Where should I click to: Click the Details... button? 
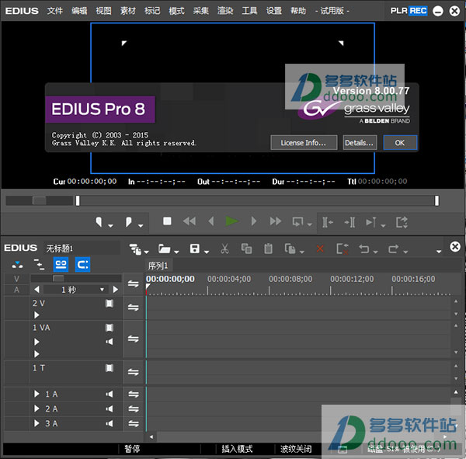(360, 143)
